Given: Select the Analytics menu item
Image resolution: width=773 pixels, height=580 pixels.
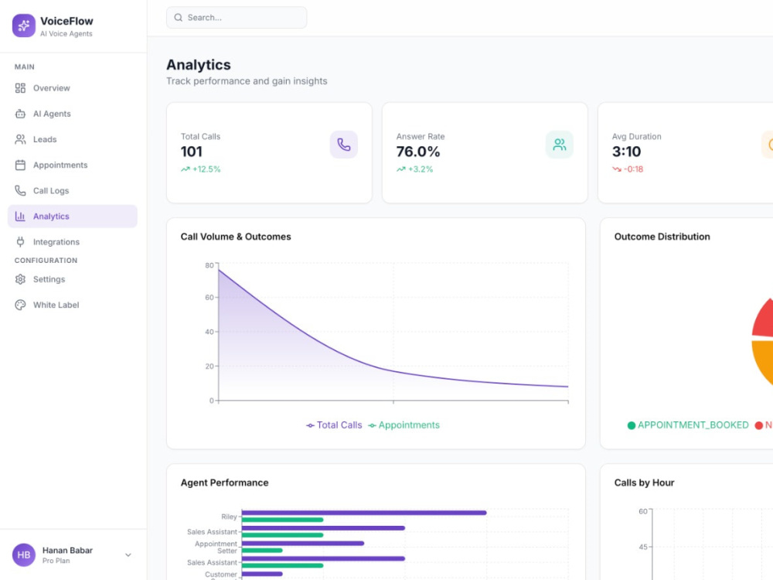Looking at the screenshot, I should [73, 217].
